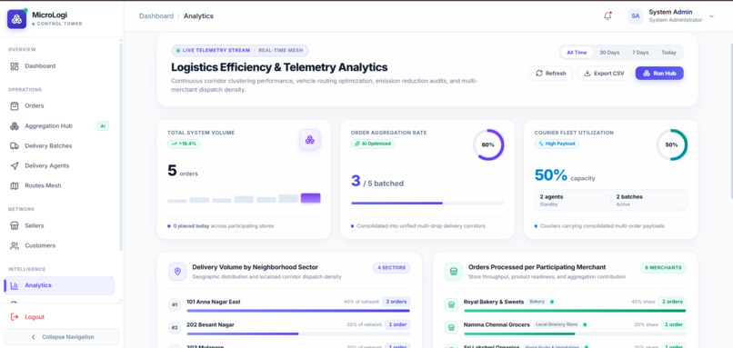The image size is (733, 348).
Task: Open Delivery Batches in sidebar
Action: [x=59, y=145]
